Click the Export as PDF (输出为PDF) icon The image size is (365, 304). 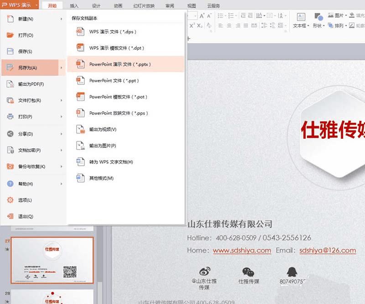(x=10, y=84)
